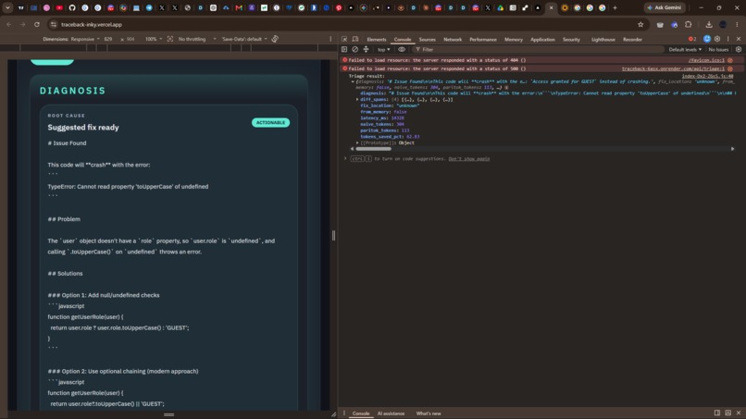Screen dimensions: 746x419
Task: Toggle the device toolbar icon in DevTools
Action: click(x=355, y=39)
